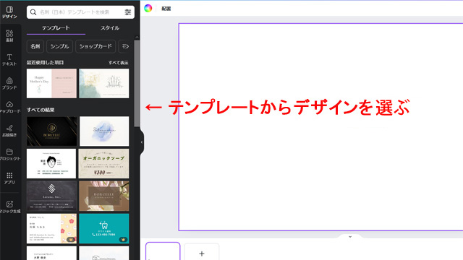Pick the Happy Mother's Day recent template
The width and height of the screenshot is (463, 260).
(51, 84)
